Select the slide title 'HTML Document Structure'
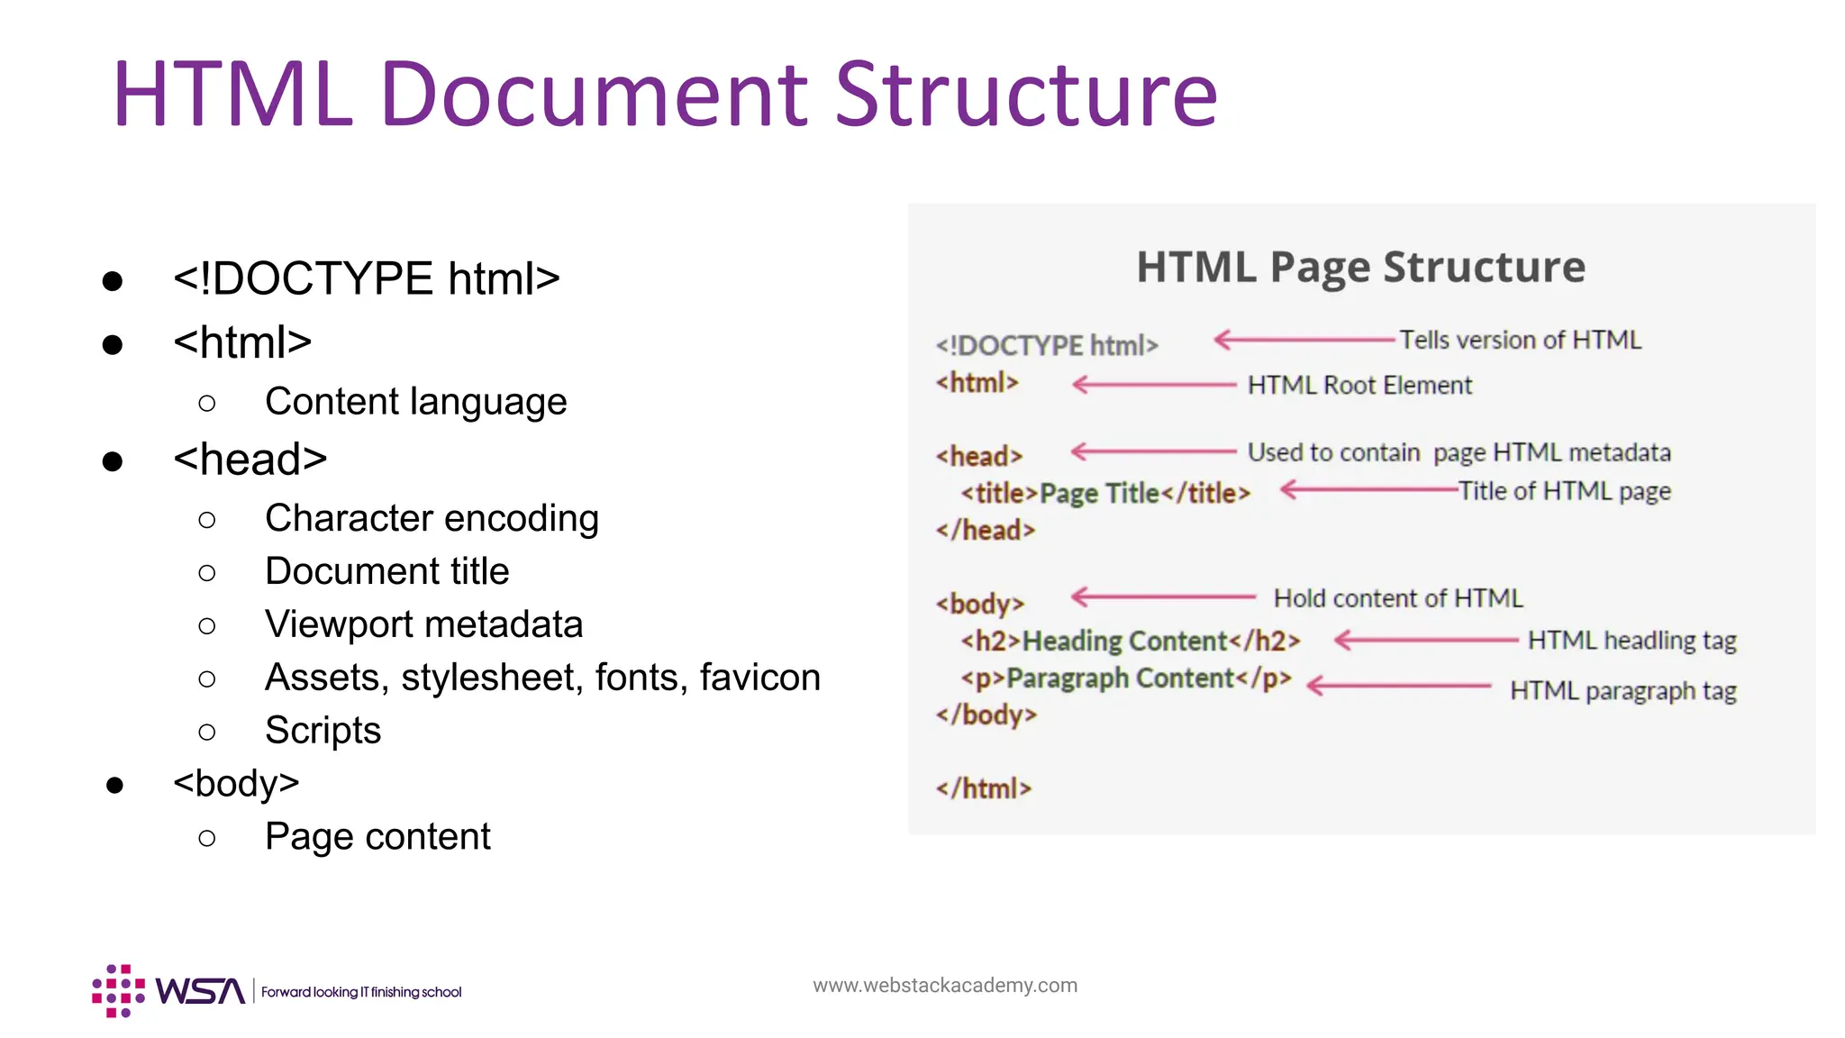The image size is (1845, 1038). point(665,94)
